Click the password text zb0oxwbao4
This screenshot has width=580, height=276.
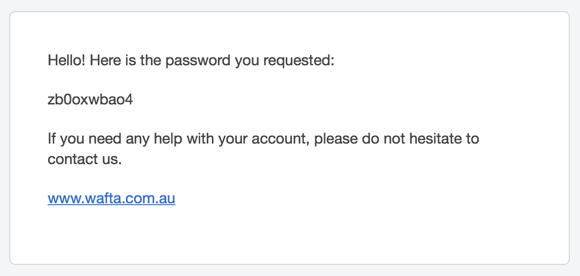(90, 100)
